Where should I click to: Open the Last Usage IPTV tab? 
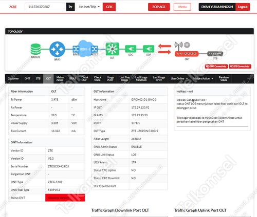point(159,78)
